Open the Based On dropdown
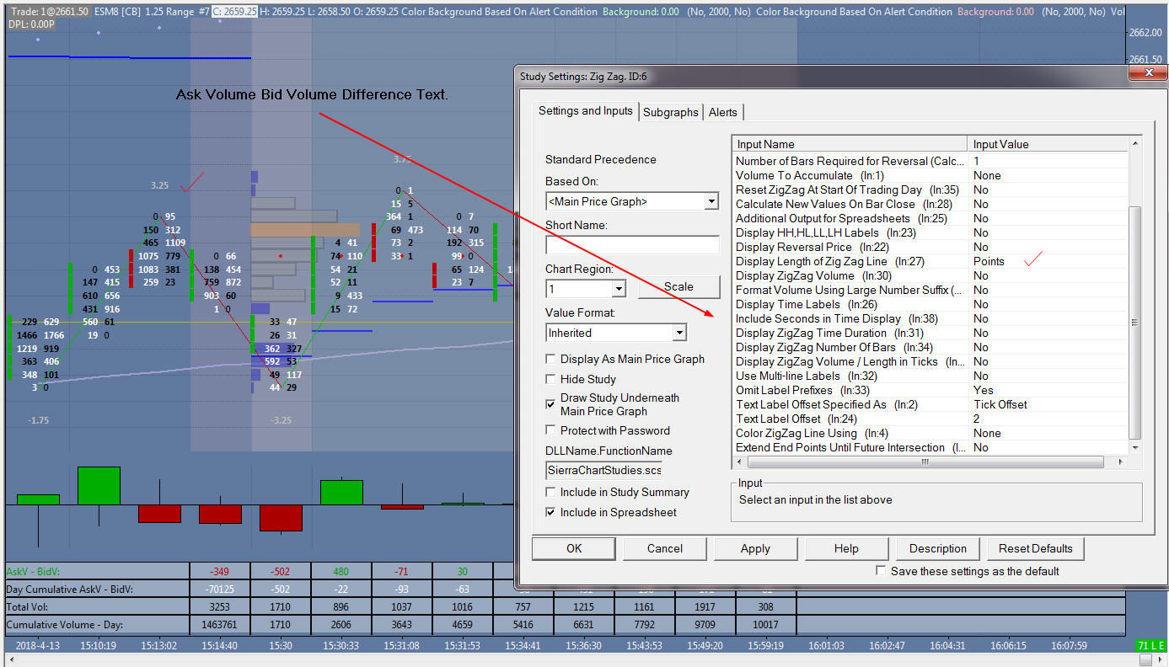 [711, 201]
